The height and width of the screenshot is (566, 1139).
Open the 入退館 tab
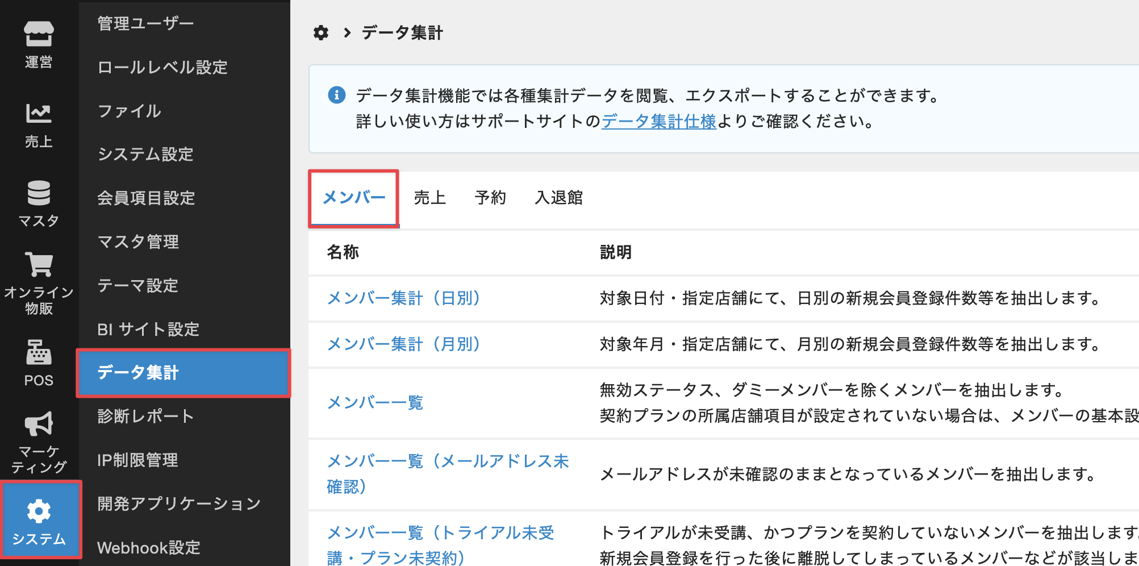(558, 198)
